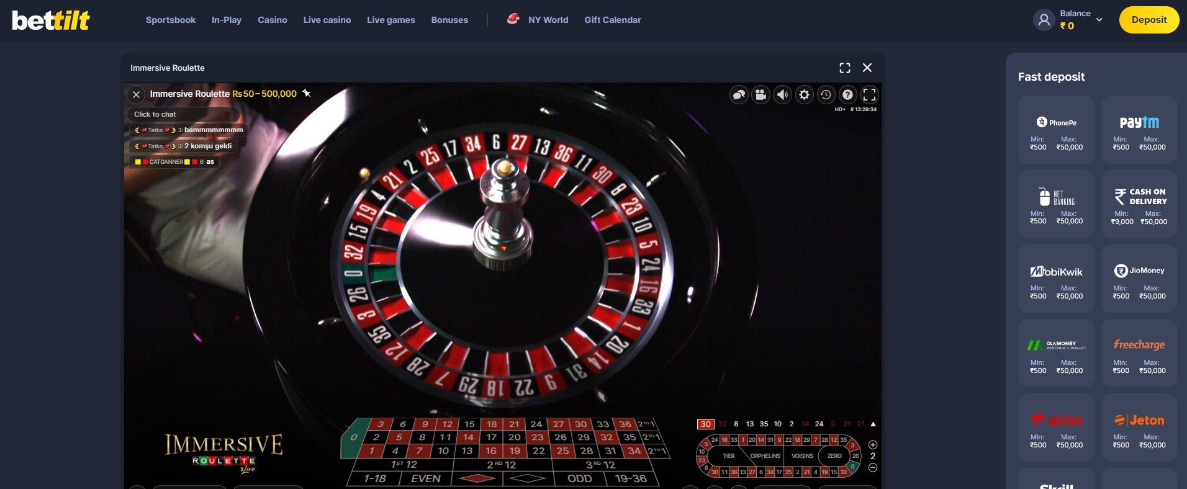Select JioMoney deposit method
Screen dimensions: 1187x489
[1140, 279]
